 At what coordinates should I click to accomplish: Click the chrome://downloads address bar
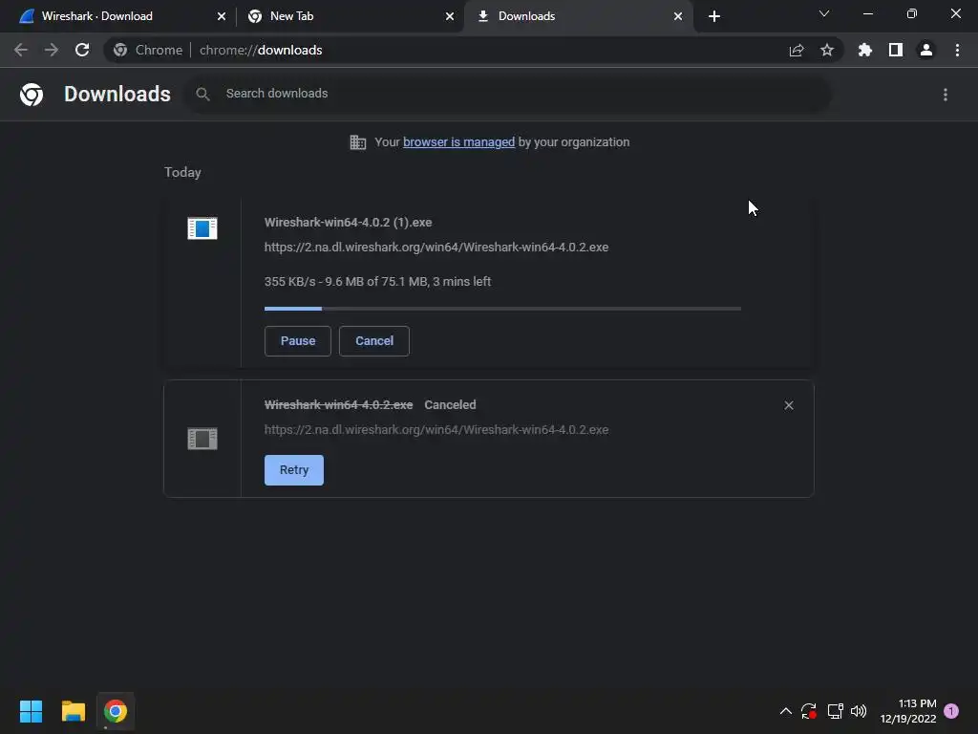click(x=474, y=50)
